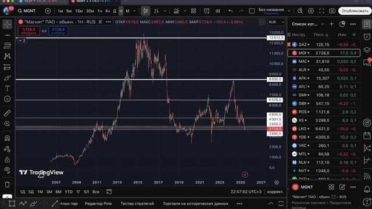The height and width of the screenshot is (209, 372).
Task: Open the Тестер стратегий tab
Action: pyautogui.click(x=137, y=204)
